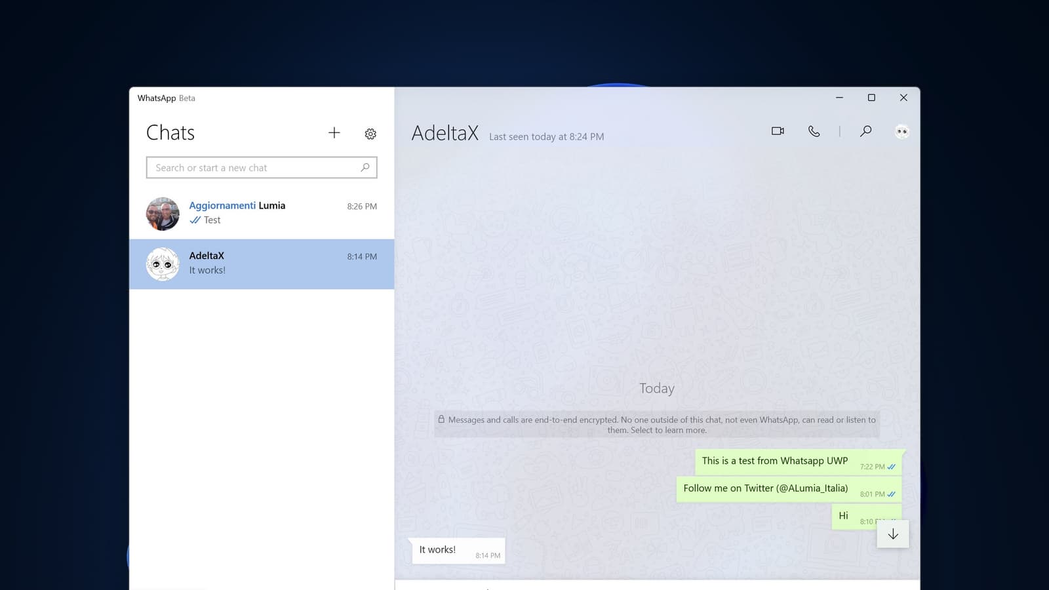Viewport: 1049px width, 590px height.
Task: Click the 'Chats' heading
Action: click(x=170, y=132)
